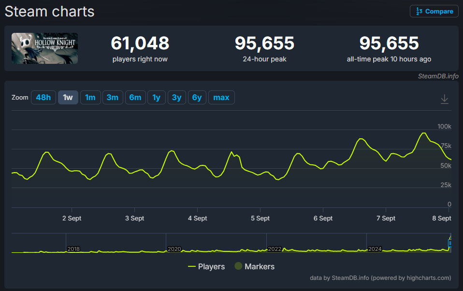The height and width of the screenshot is (291, 463).
Task: Click the 61,048 players right now figure
Action: (140, 43)
